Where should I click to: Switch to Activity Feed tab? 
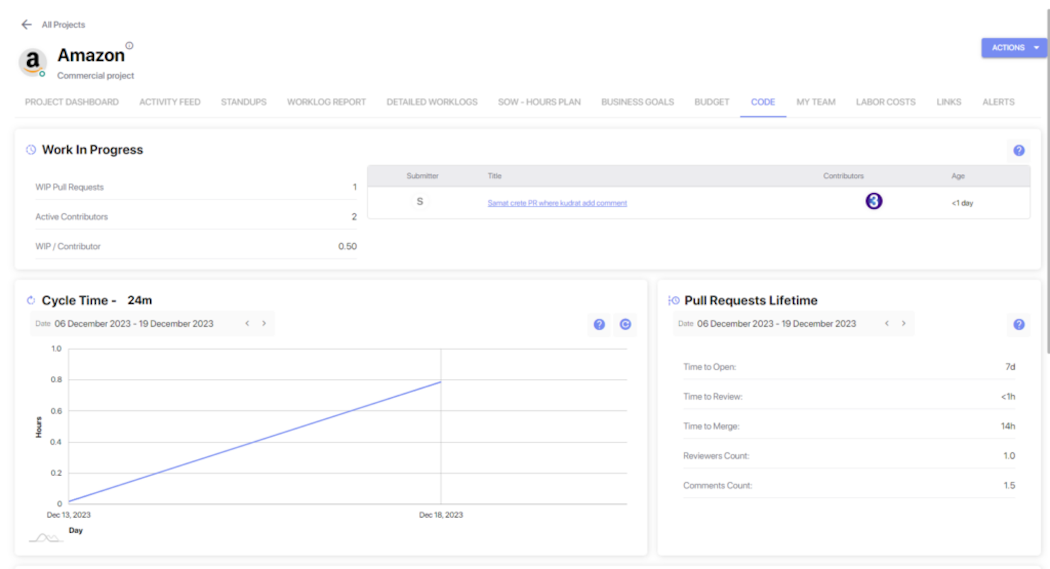click(170, 102)
